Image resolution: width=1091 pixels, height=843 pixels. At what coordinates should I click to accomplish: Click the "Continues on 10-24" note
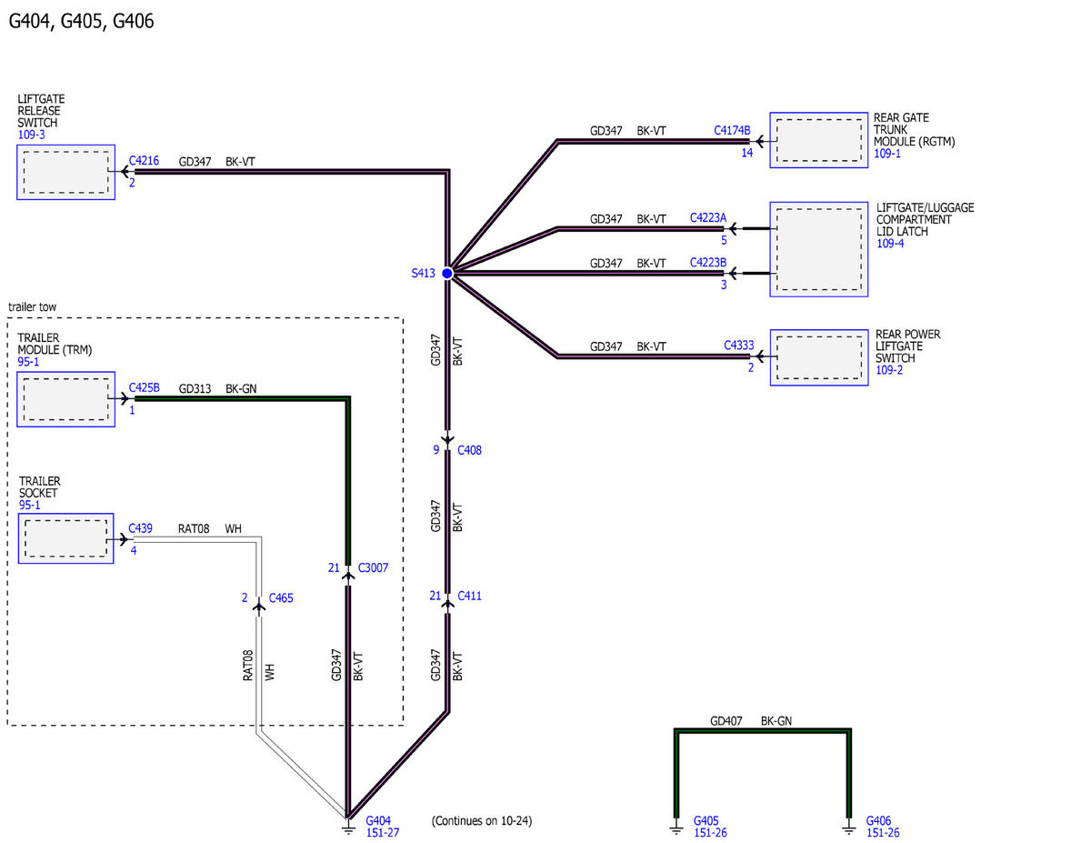pos(482,820)
